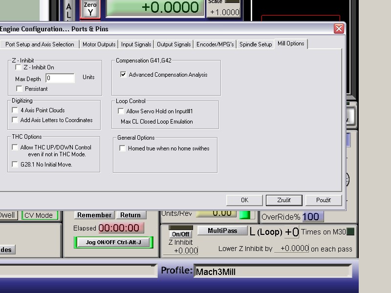Image resolution: width=391 pixels, height=293 pixels.
Task: Switch to the Motor Outputs tab
Action: tap(99, 44)
